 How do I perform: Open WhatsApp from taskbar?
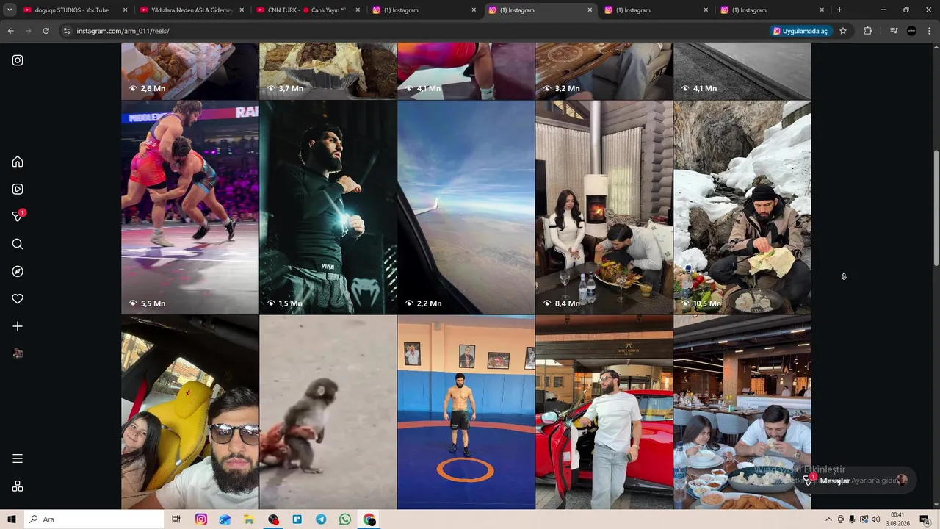[345, 519]
